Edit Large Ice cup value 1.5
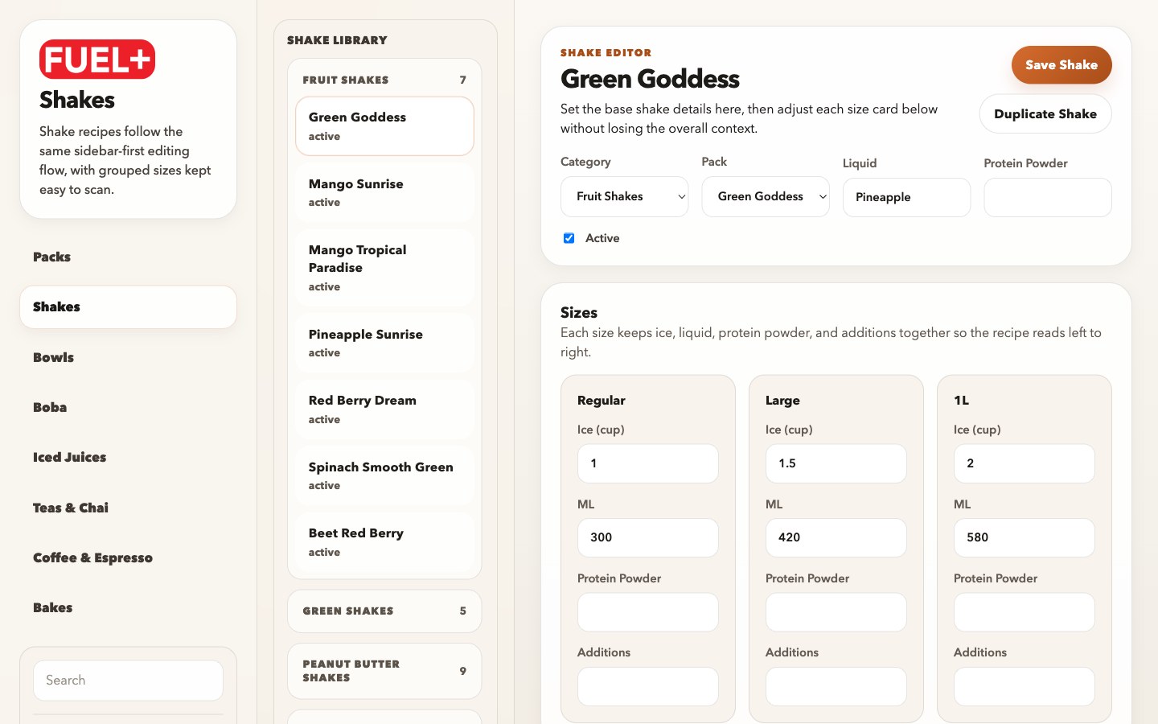 (x=836, y=463)
